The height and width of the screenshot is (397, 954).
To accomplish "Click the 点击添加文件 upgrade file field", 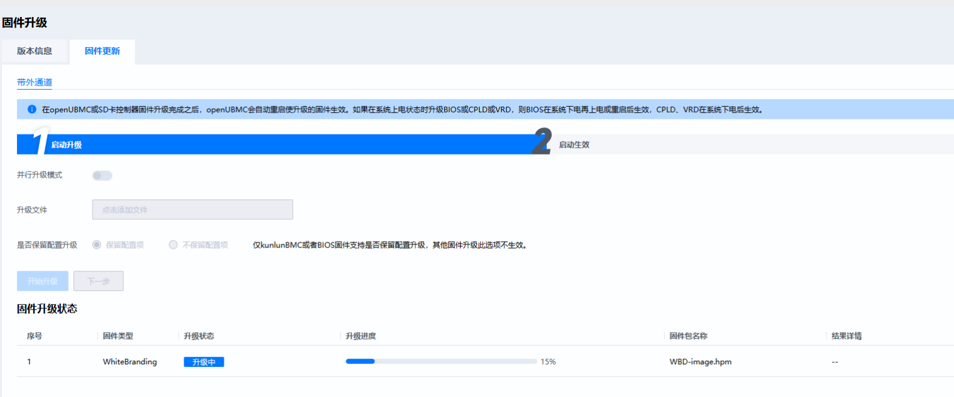I will click(192, 210).
